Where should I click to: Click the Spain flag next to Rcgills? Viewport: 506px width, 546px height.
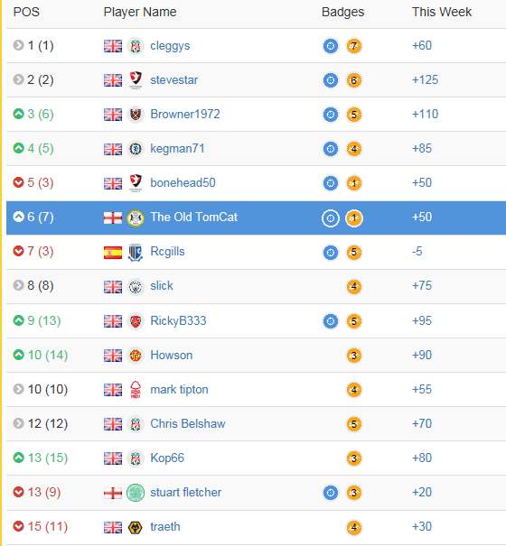[x=113, y=253]
